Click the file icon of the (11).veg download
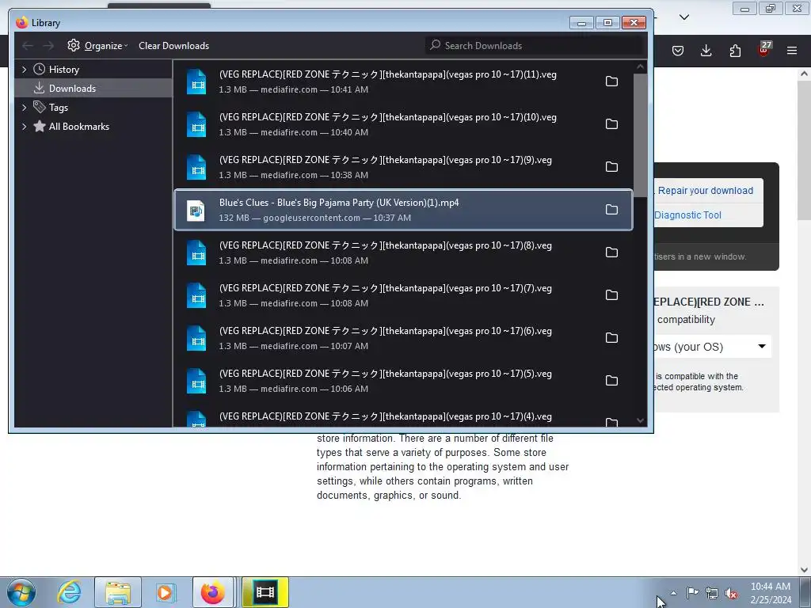Viewport: 811px width, 608px height. pyautogui.click(x=196, y=82)
